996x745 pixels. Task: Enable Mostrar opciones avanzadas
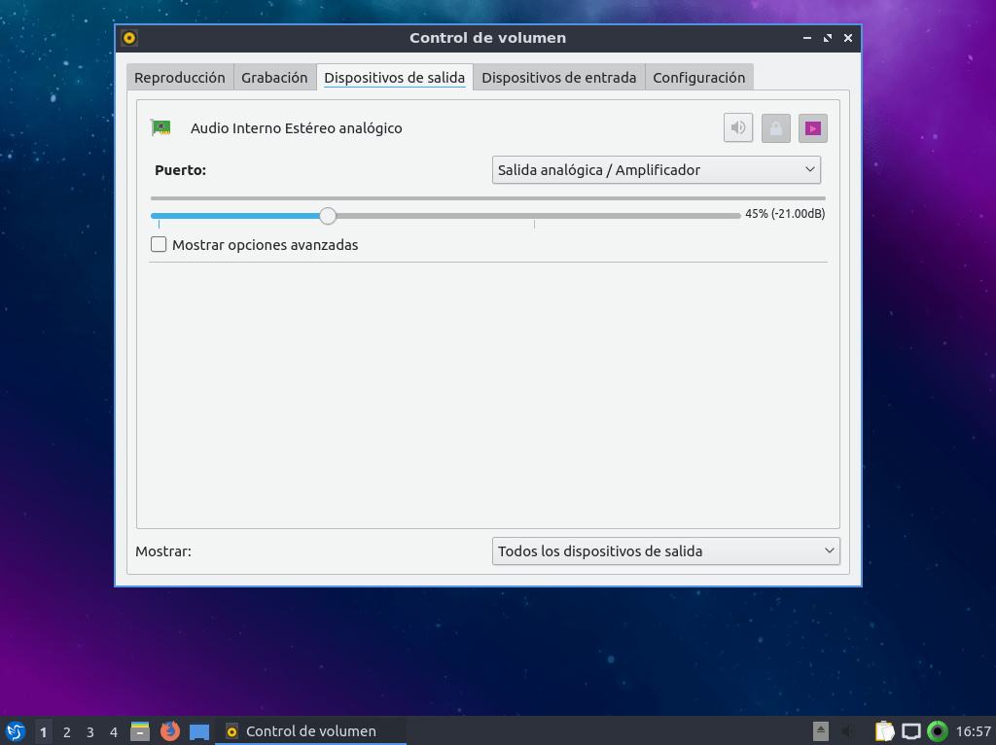coord(159,244)
